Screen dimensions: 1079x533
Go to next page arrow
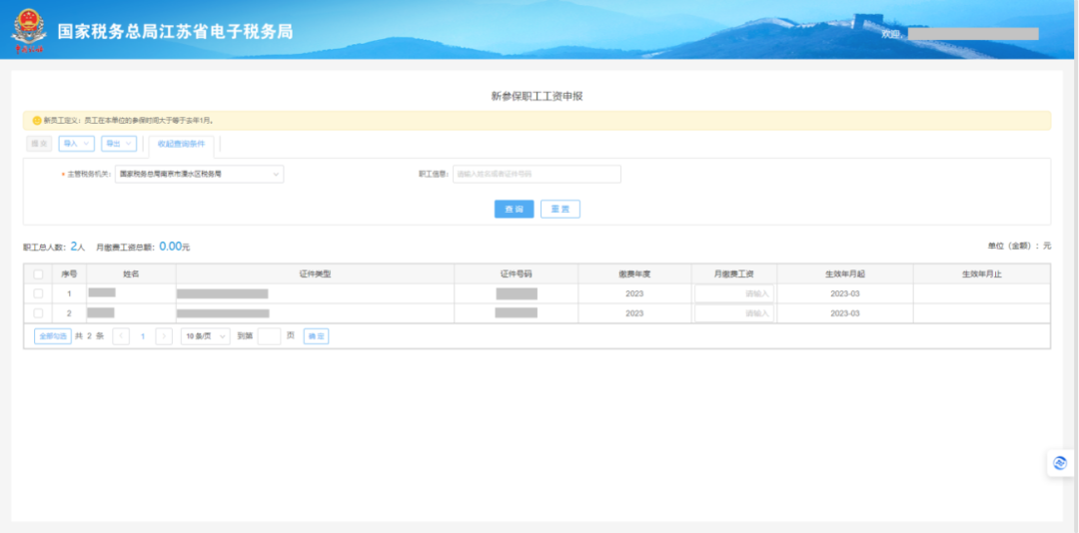click(x=164, y=336)
